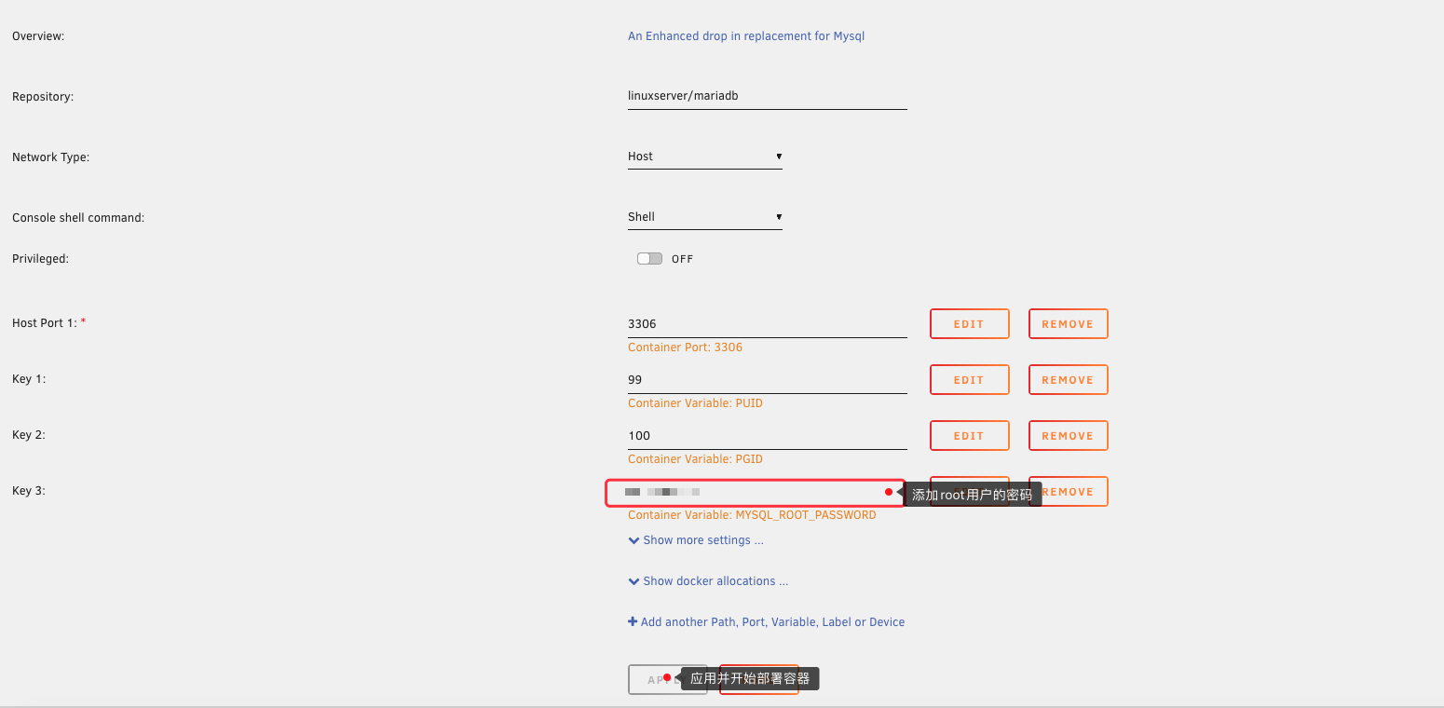Edit the Host Port 1 entry

coord(970,324)
